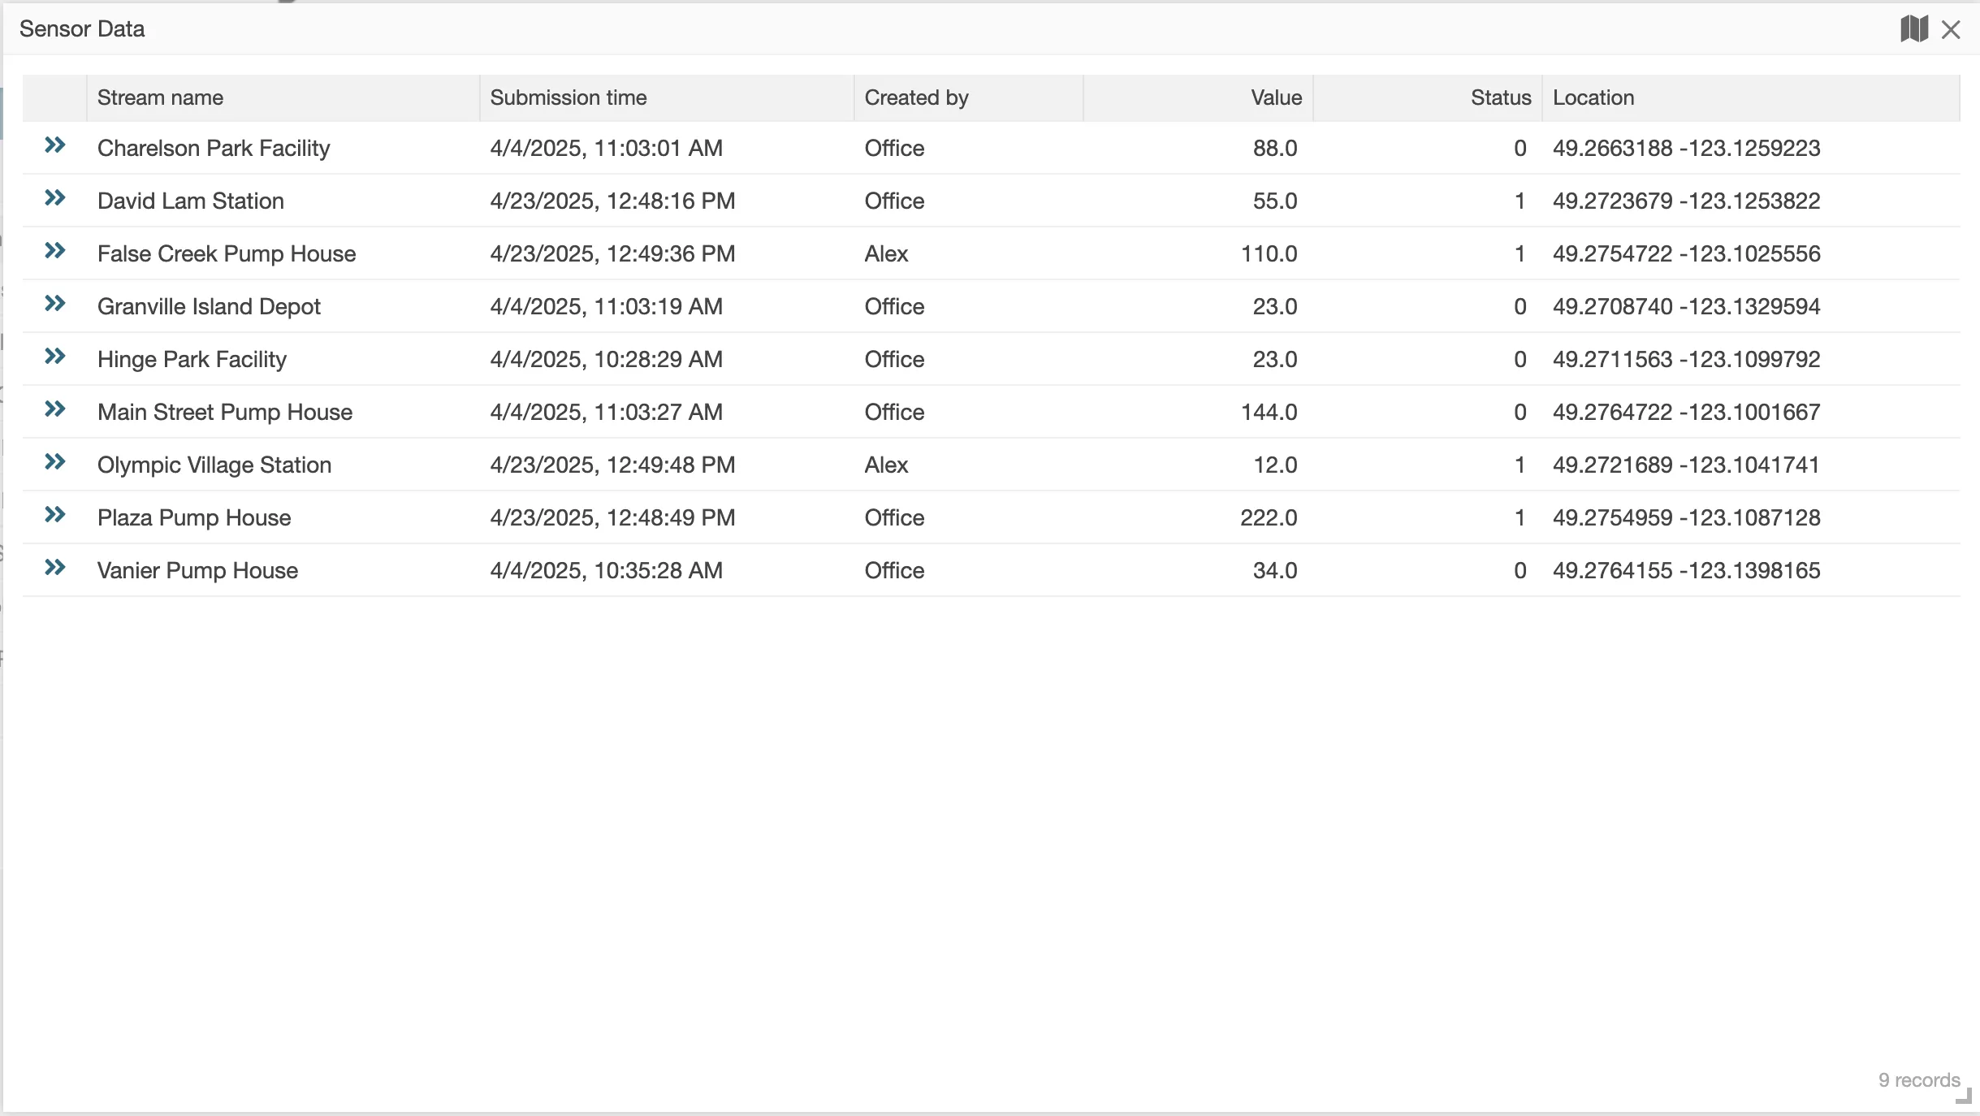Select the Plaza Pump House location cell
1980x1116 pixels.
coord(1686,517)
